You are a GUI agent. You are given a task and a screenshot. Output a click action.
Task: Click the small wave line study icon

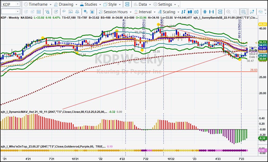(x=64, y=12)
